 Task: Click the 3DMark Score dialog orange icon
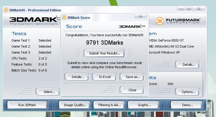coord(64,17)
